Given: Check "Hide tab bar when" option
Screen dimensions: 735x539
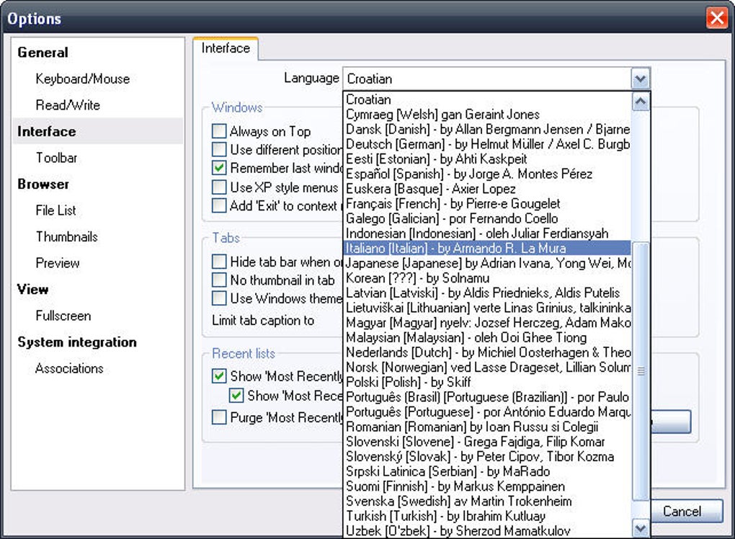Looking at the screenshot, I should click(219, 262).
